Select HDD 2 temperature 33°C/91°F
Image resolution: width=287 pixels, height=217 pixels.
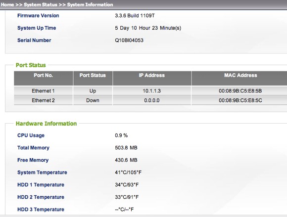[x=127, y=197]
